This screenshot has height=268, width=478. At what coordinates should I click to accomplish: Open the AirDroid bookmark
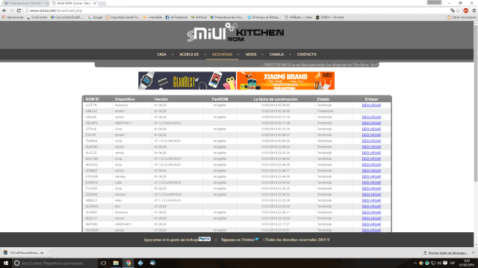pos(199,17)
